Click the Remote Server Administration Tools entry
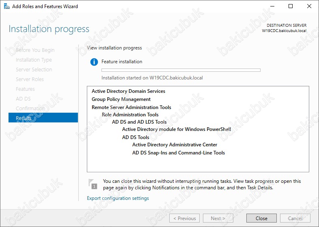 [131, 107]
